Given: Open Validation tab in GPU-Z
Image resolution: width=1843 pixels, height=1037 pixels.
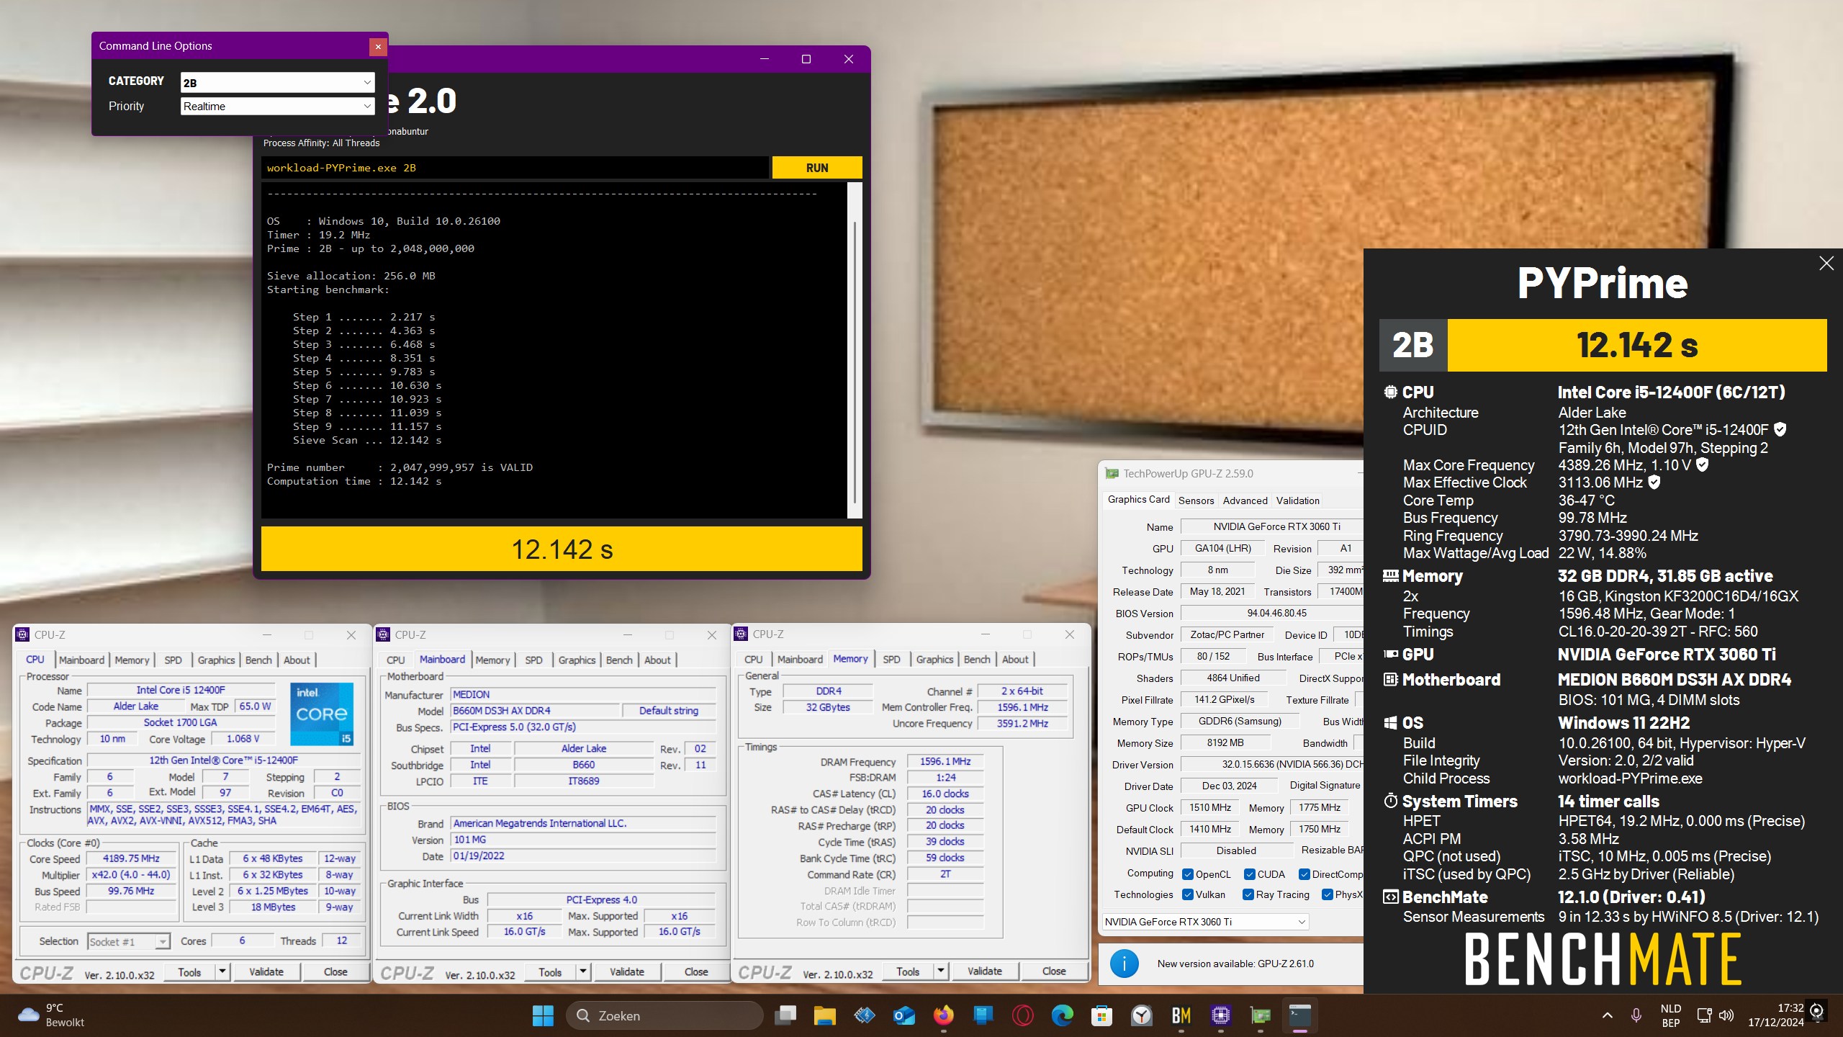Looking at the screenshot, I should tap(1298, 500).
